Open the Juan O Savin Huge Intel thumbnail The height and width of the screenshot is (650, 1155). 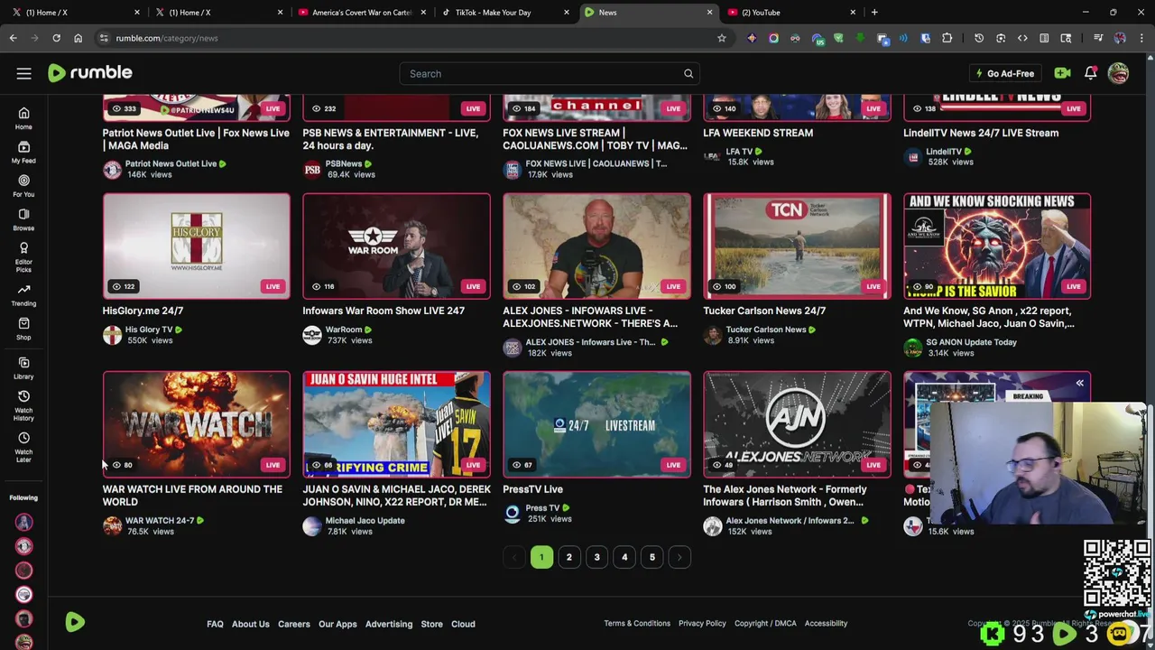coord(397,424)
